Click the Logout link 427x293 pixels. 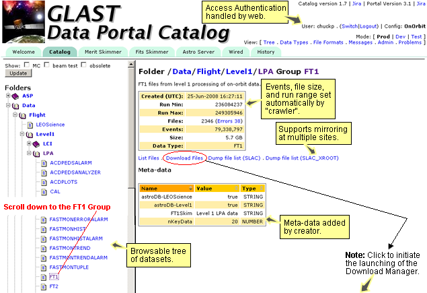(368, 26)
